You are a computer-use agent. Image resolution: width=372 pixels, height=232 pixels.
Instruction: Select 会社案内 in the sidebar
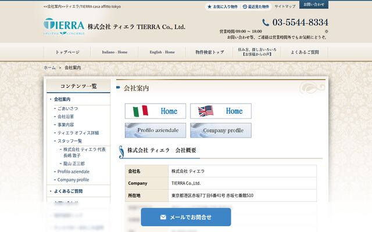point(62,99)
